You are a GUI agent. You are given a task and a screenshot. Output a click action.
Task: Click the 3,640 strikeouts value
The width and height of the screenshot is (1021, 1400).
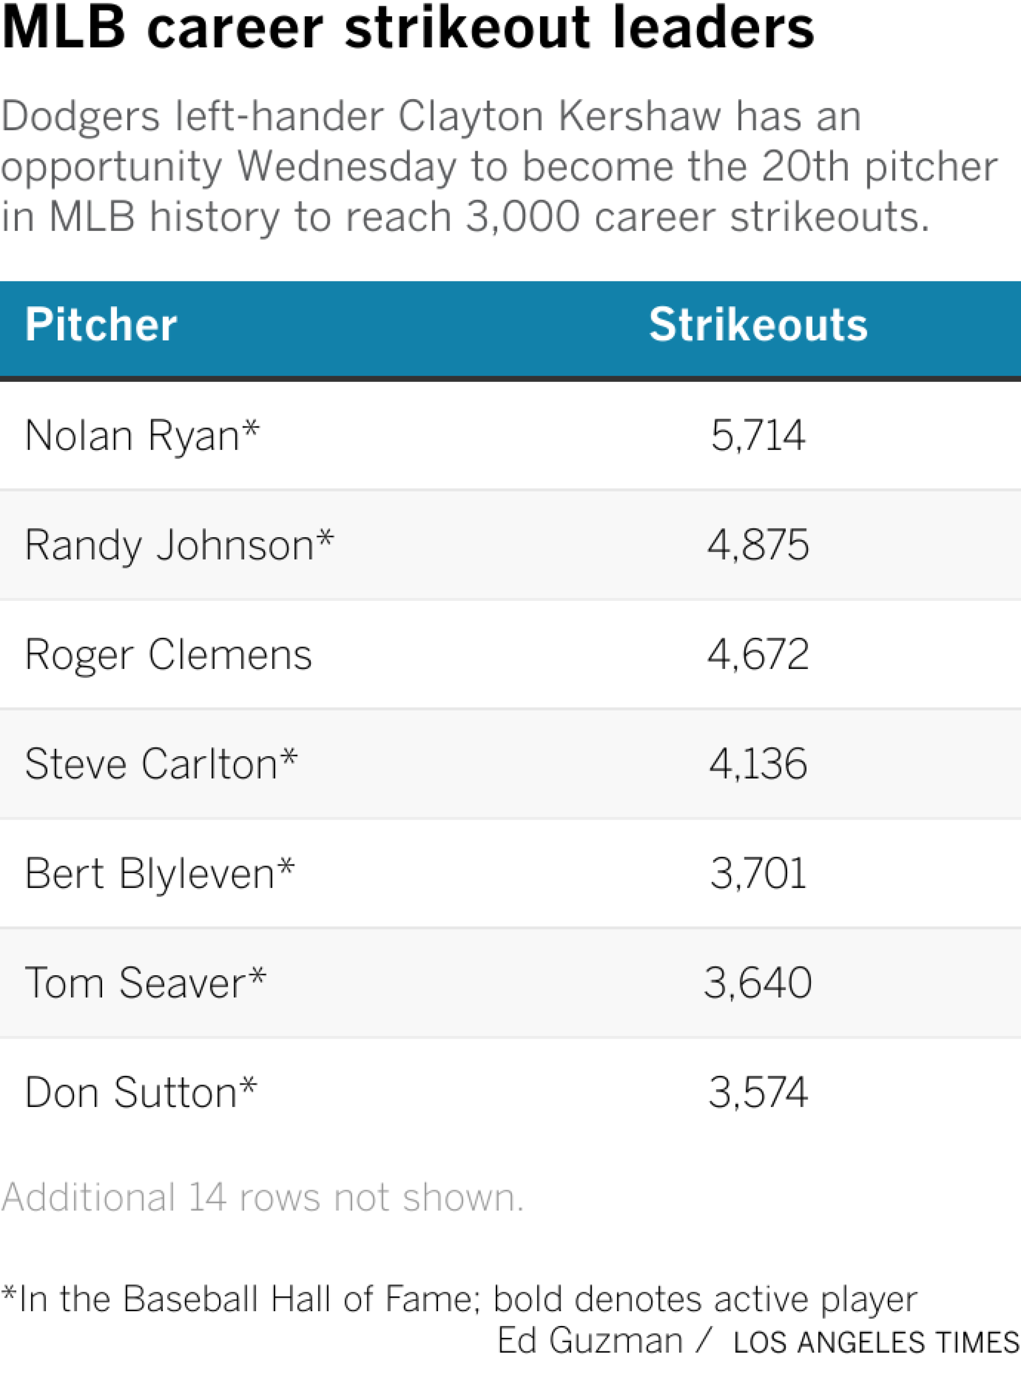coord(758,983)
